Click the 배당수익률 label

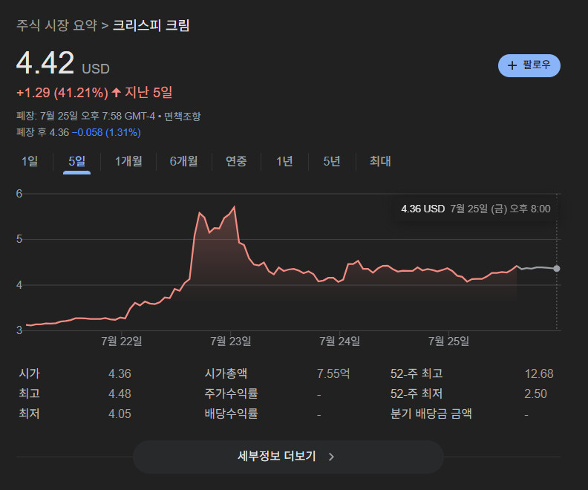pyautogui.click(x=231, y=414)
